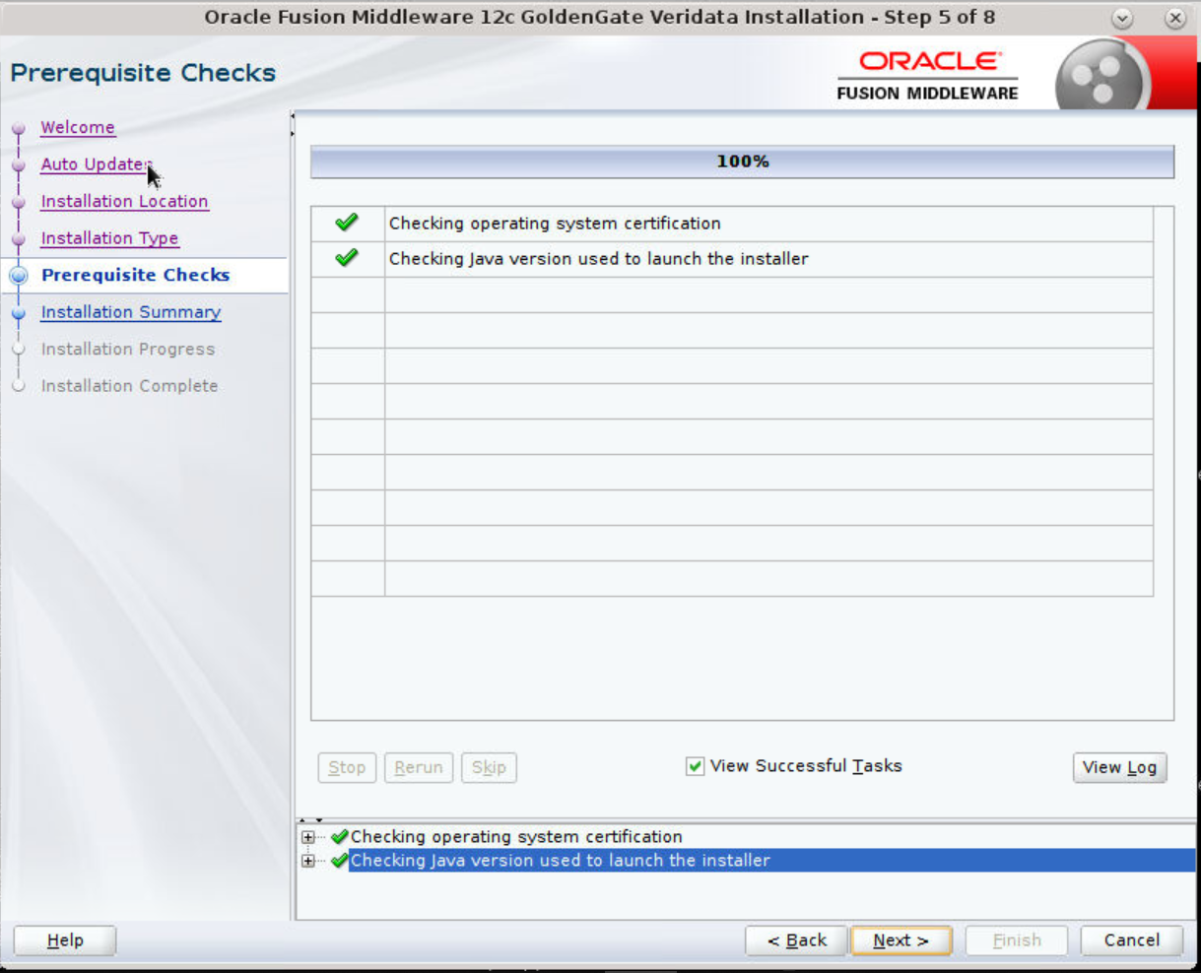Screen dimensions: 1201x973
Task: Expand the Java version check tree node
Action: tap(308, 861)
